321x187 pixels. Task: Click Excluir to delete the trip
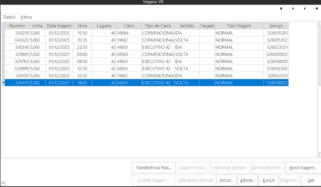269,180
